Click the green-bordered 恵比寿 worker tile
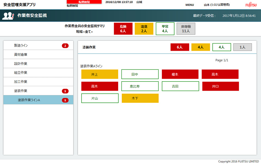Screen dimensions: 261x165 tap(140, 86)
